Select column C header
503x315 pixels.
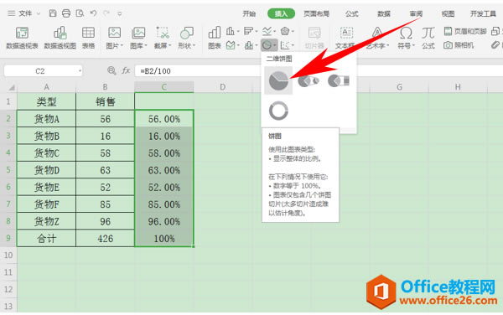164,87
